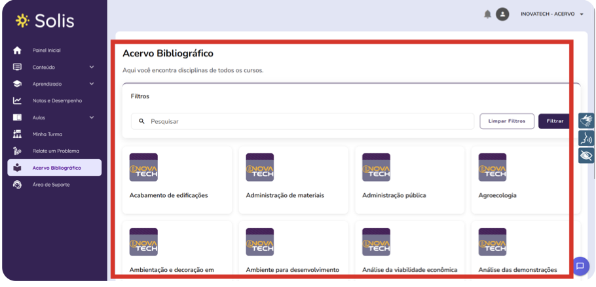The image size is (596, 287).
Task: Click the Administração pública title
Action: [x=394, y=195]
